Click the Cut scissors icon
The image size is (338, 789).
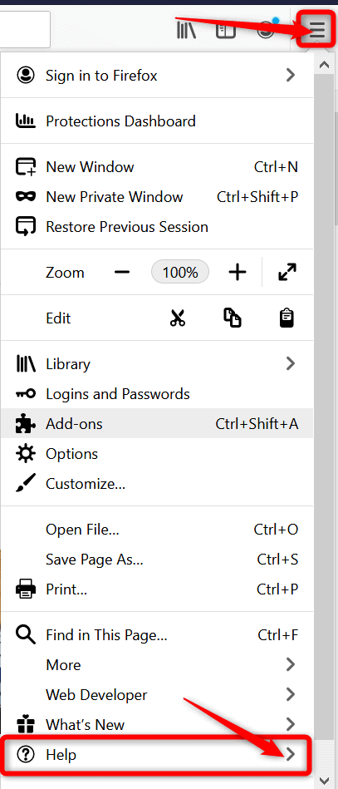(x=178, y=318)
